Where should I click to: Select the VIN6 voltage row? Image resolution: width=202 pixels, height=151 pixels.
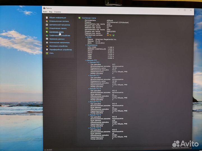101,58
